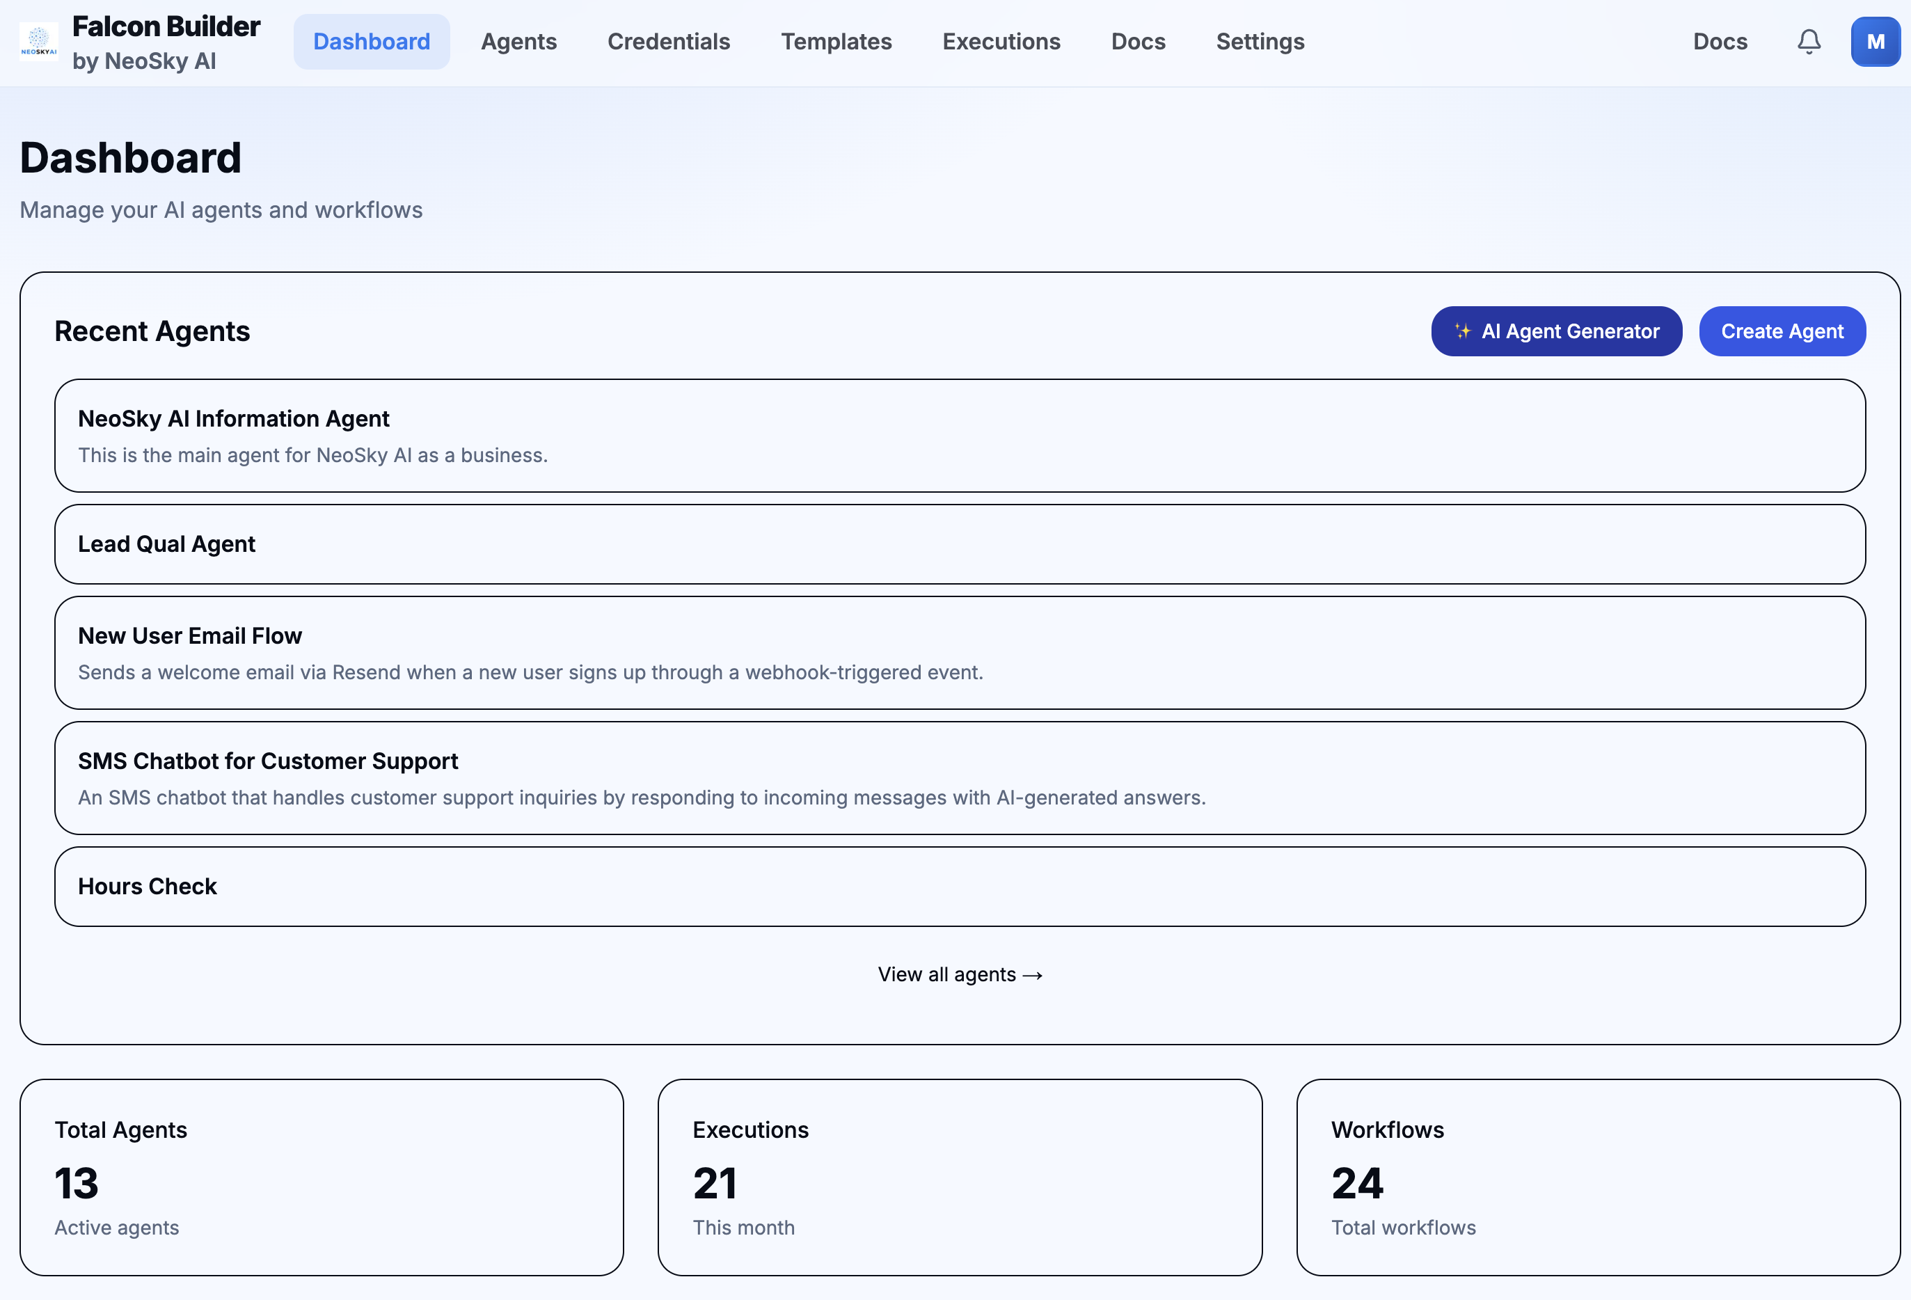
Task: Open the Lead Qual Agent card
Action: pos(960,544)
